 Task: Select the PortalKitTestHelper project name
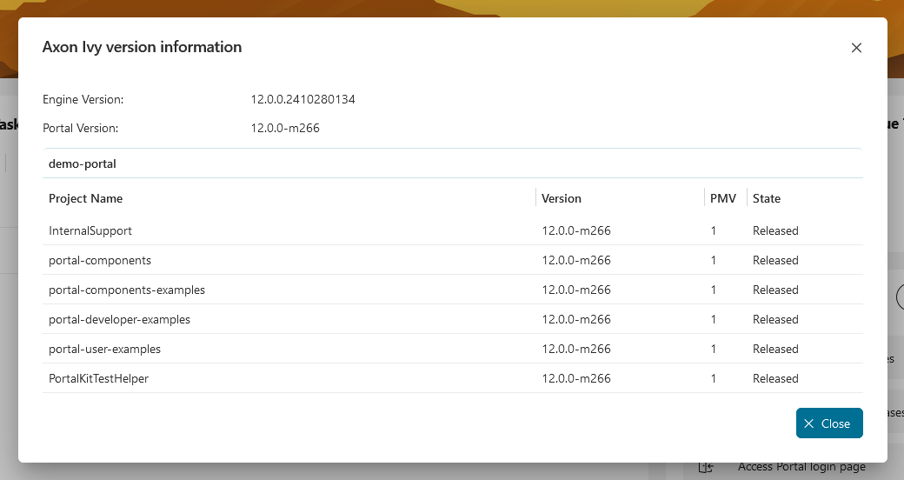(x=98, y=378)
